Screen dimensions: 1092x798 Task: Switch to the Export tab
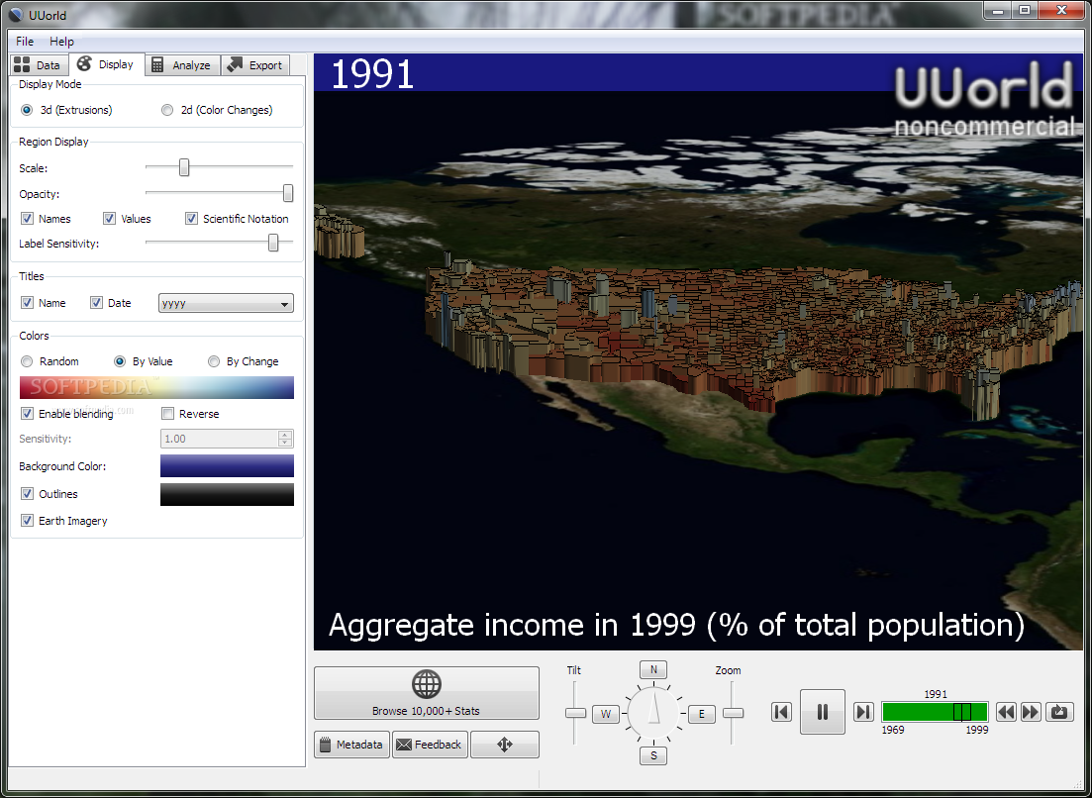coord(254,64)
